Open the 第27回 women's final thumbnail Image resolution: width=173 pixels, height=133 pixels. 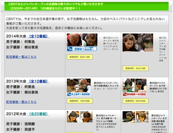138,43
